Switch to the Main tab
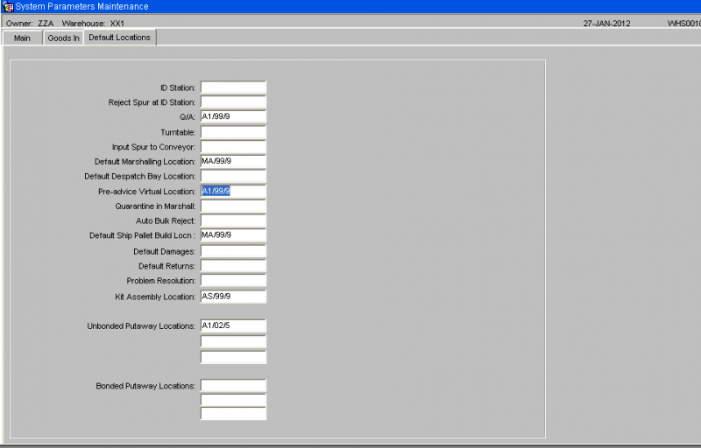701x448 pixels. pyautogui.click(x=23, y=38)
